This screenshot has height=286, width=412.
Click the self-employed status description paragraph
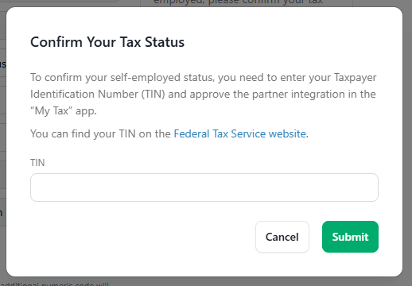click(x=204, y=94)
